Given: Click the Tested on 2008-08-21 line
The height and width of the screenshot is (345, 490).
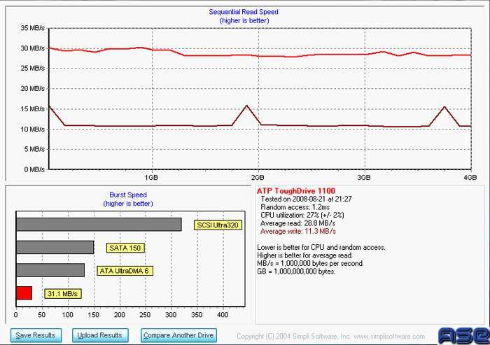Looking at the screenshot, I should point(307,199).
